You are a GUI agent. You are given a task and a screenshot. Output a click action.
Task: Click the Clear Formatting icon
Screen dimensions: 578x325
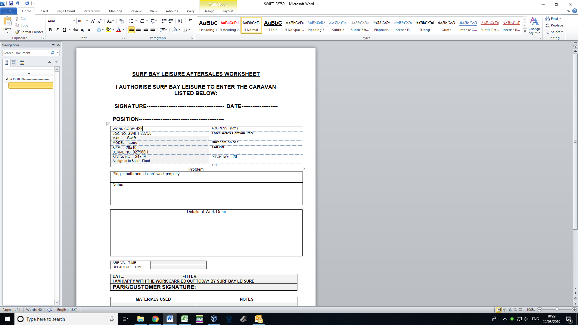point(122,21)
